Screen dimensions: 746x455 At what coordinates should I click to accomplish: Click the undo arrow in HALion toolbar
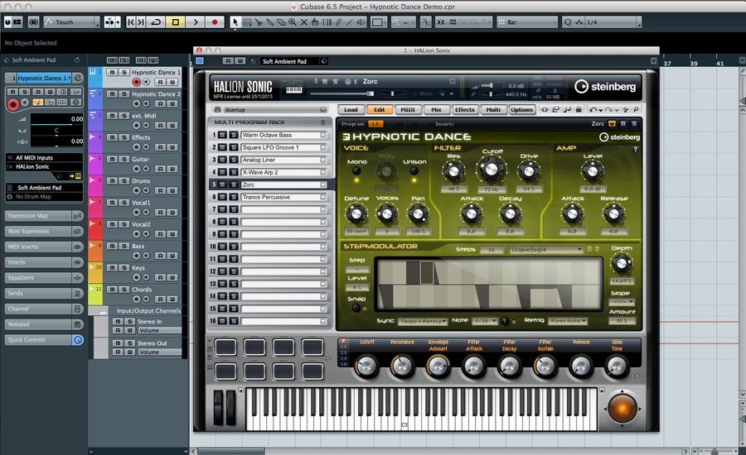click(593, 110)
